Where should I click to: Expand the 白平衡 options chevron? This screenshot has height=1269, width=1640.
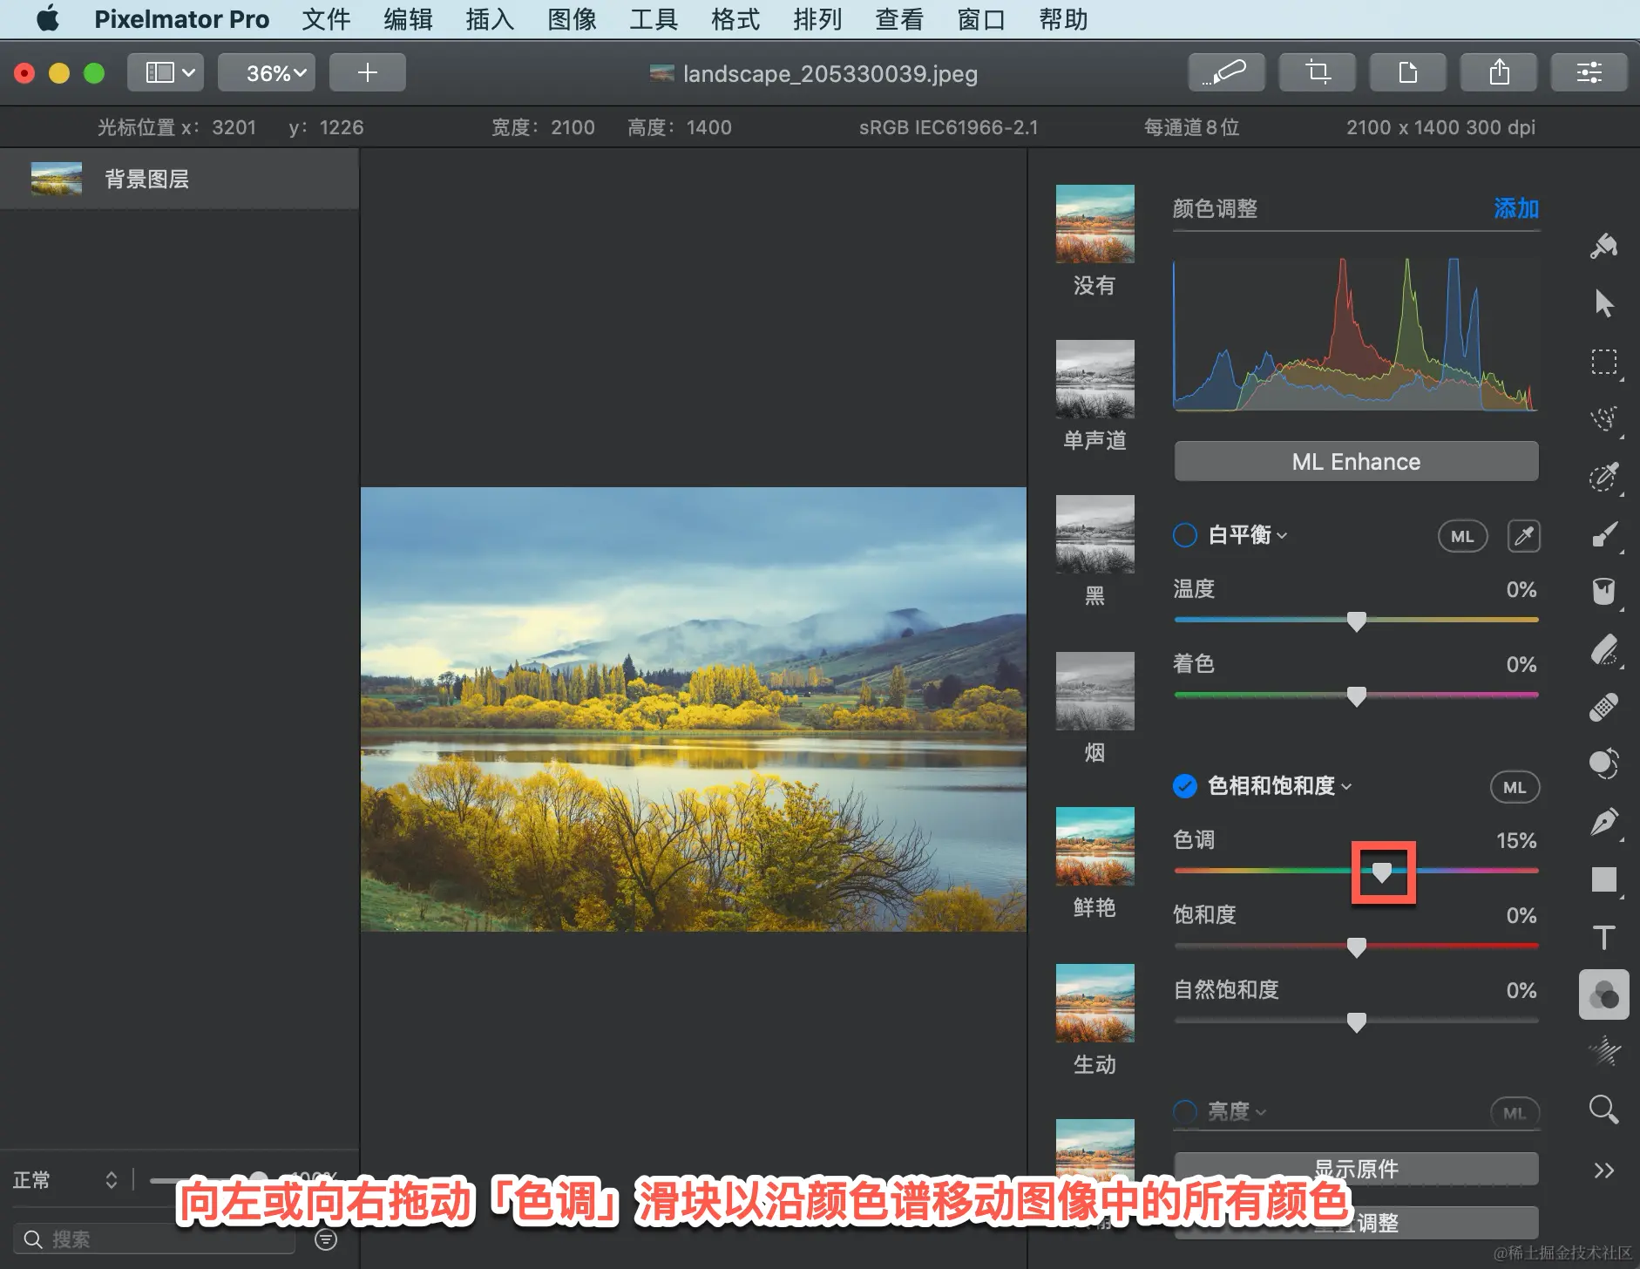(1282, 536)
